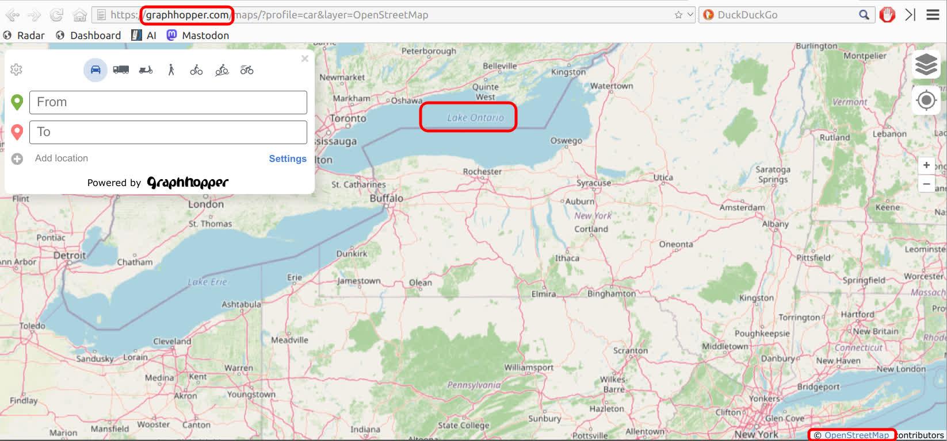Click the red destination marker icon
The height and width of the screenshot is (441, 947).
point(17,132)
